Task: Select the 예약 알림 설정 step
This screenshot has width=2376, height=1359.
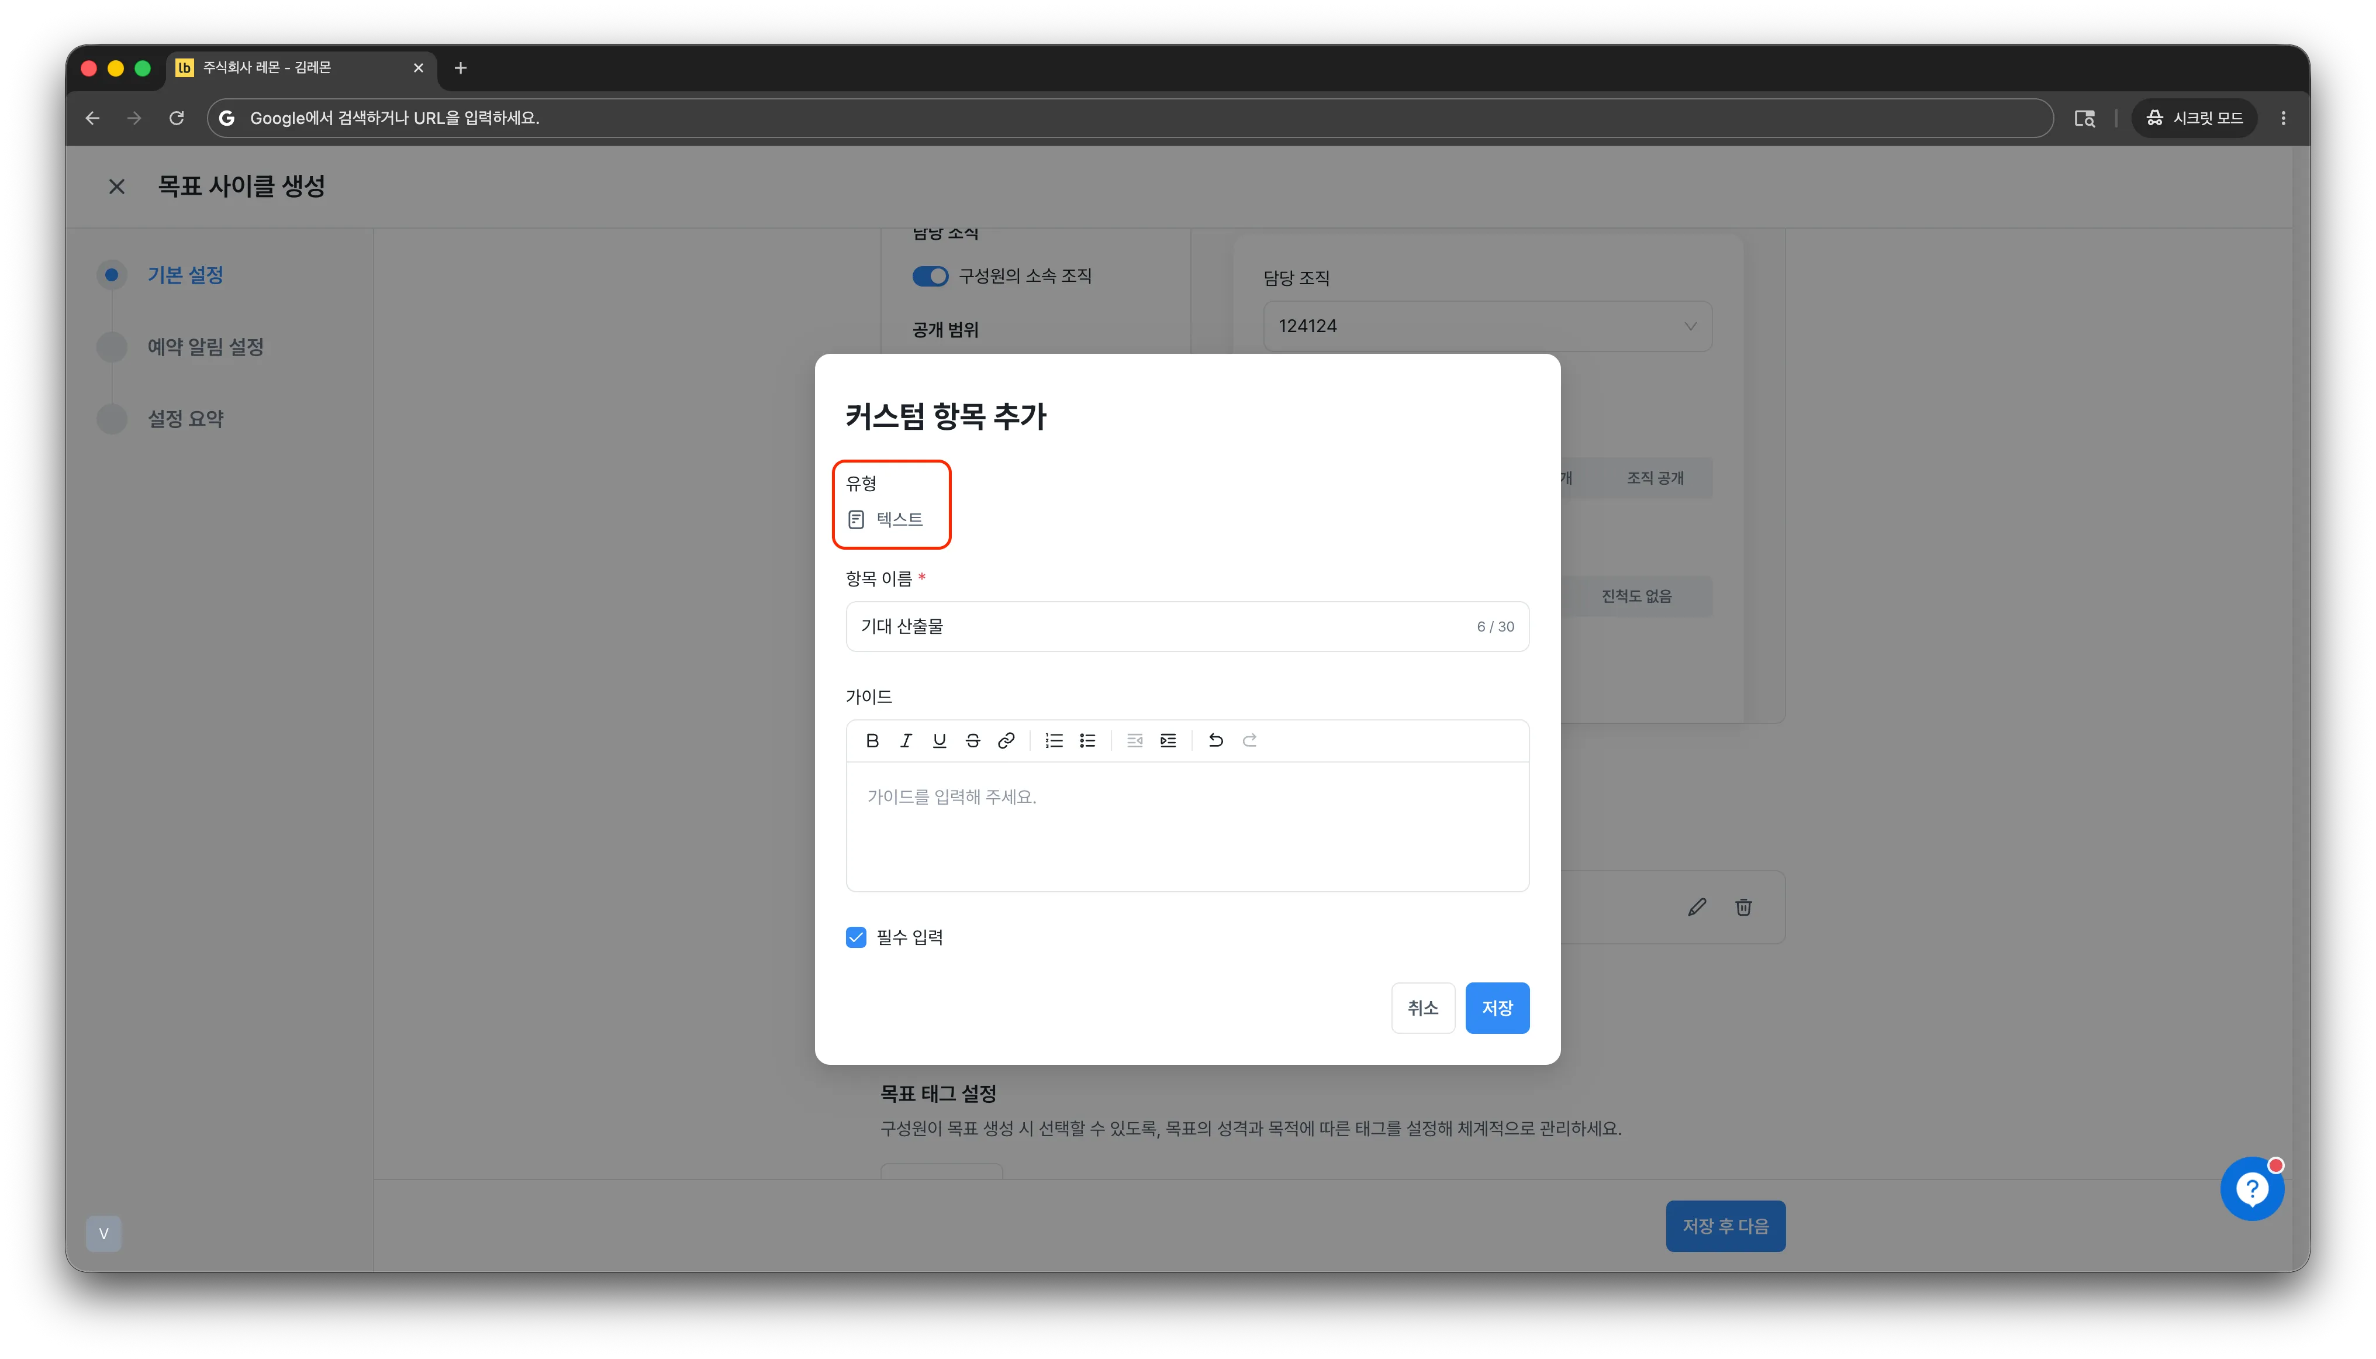Action: click(205, 347)
